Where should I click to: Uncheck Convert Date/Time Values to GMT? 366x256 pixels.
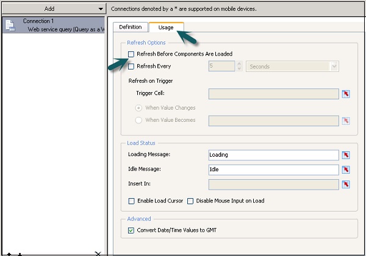[131, 230]
